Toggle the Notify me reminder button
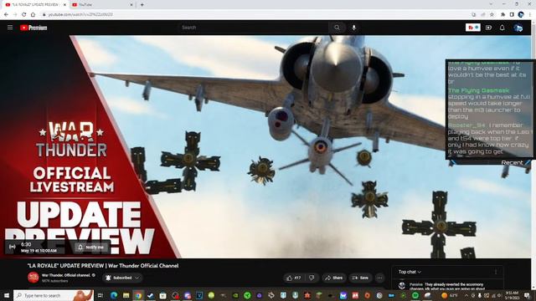The image size is (536, 301). (91, 247)
